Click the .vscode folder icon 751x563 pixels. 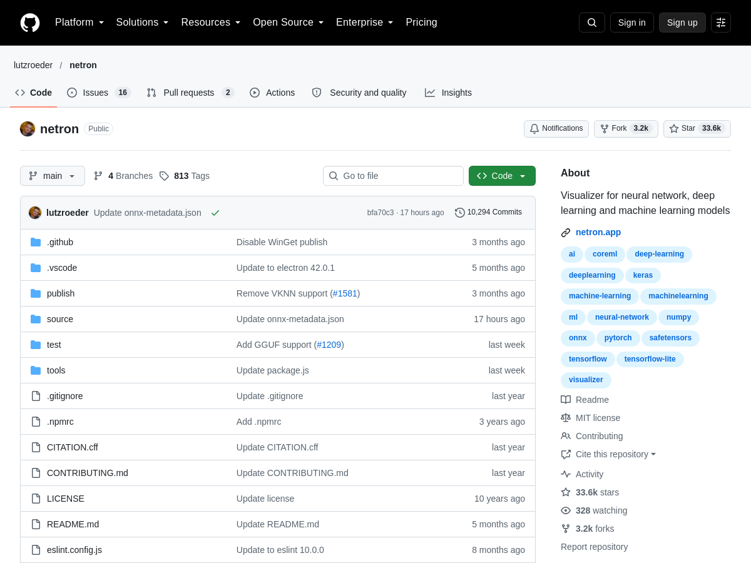click(x=36, y=268)
